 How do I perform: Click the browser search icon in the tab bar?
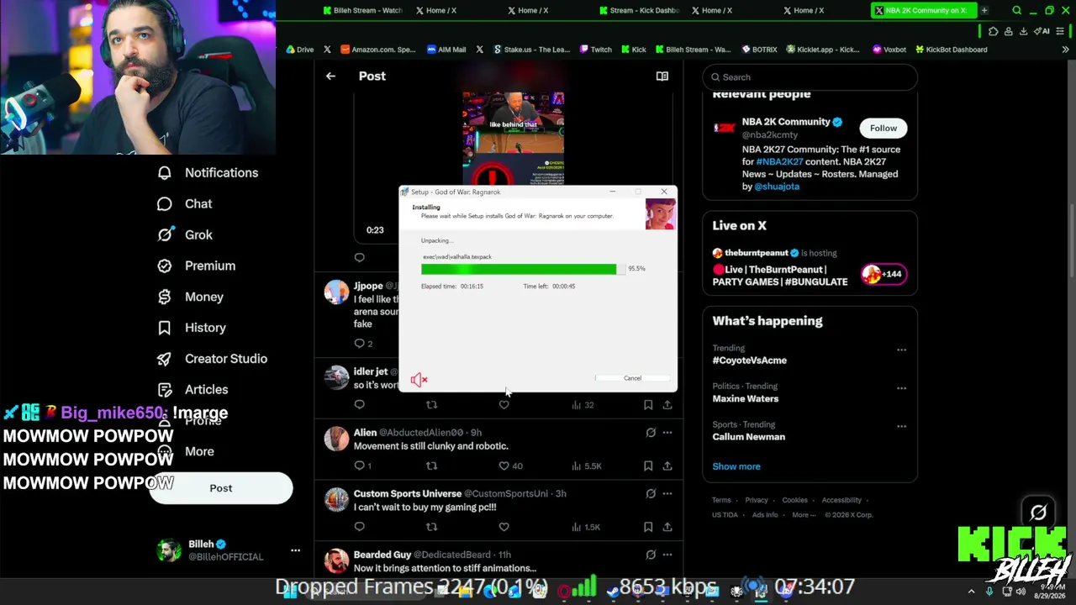(1017, 10)
